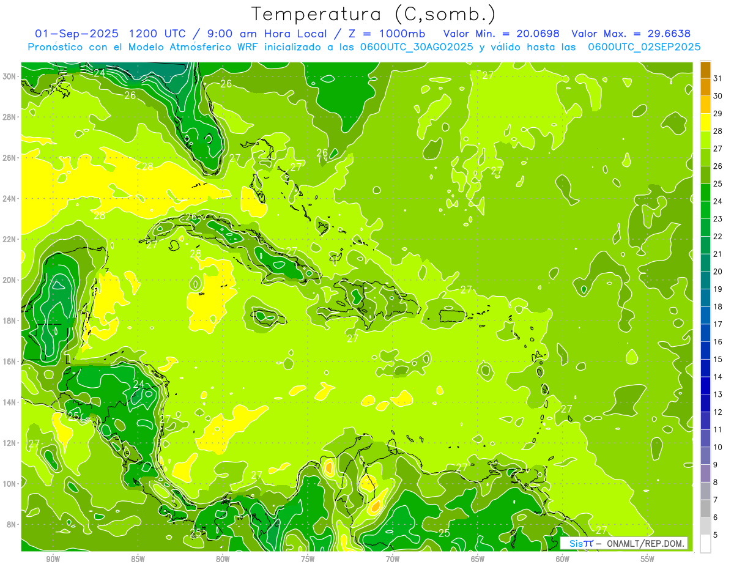
Task: Click the 90W longitude axis label
Action: point(53,559)
